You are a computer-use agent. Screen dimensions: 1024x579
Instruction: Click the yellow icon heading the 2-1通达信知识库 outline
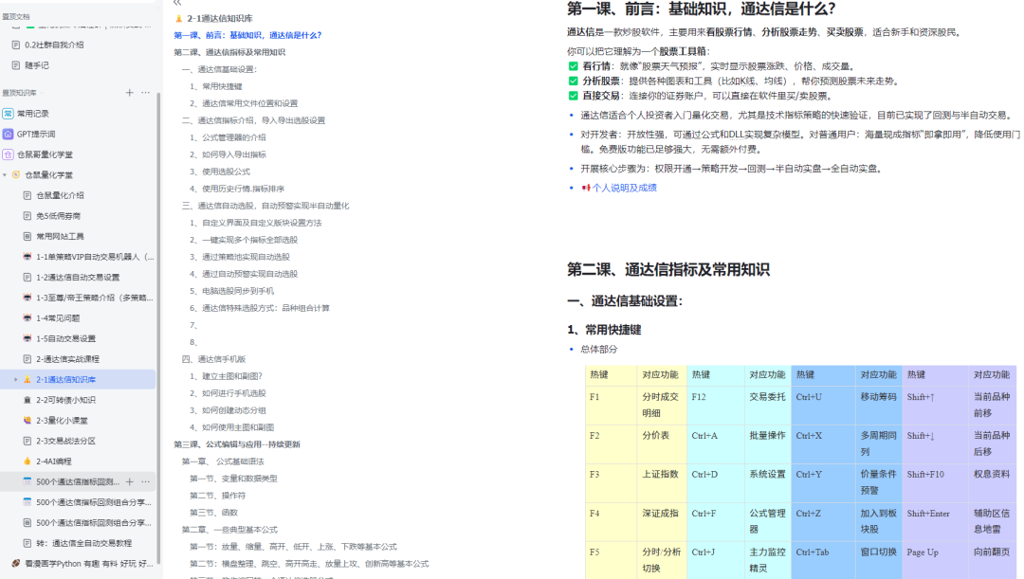pos(178,18)
